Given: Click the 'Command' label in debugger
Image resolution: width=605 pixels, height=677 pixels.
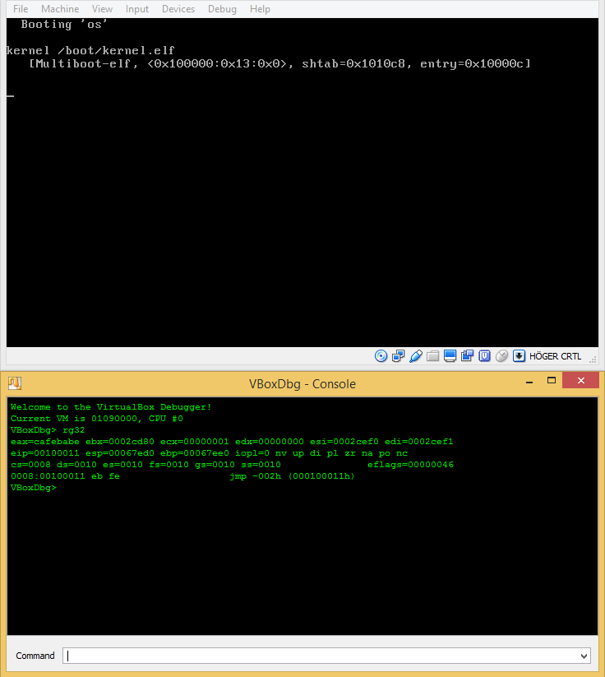Looking at the screenshot, I should (35, 656).
